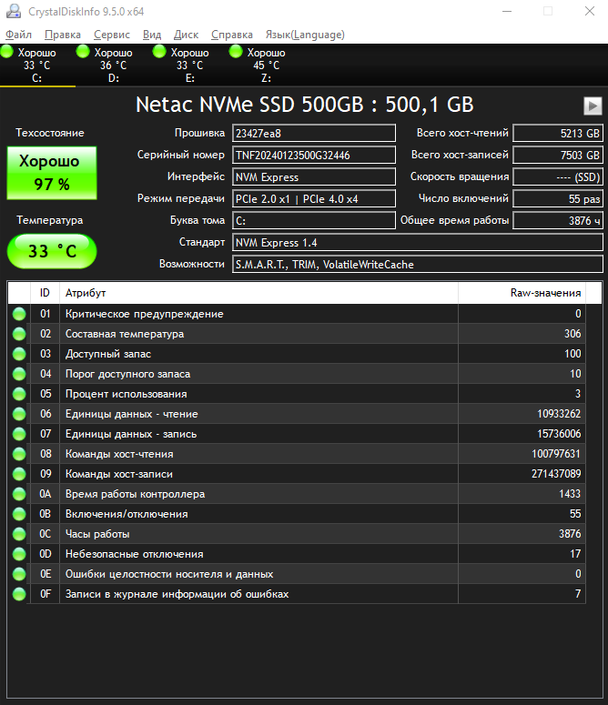
Task: Click power-on hours value 3876 ч
Action: tap(558, 221)
